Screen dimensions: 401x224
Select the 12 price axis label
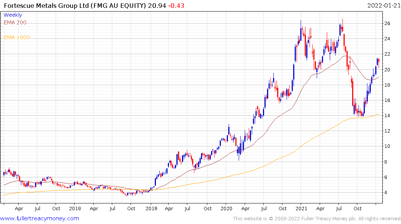point(387,131)
